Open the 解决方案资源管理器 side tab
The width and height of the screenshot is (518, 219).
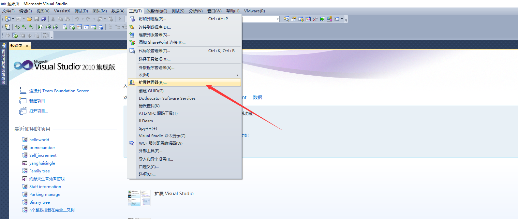[x=4, y=64]
